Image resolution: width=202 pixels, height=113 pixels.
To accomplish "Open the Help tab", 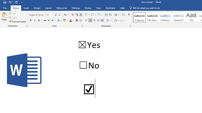I will click(x=122, y=8).
